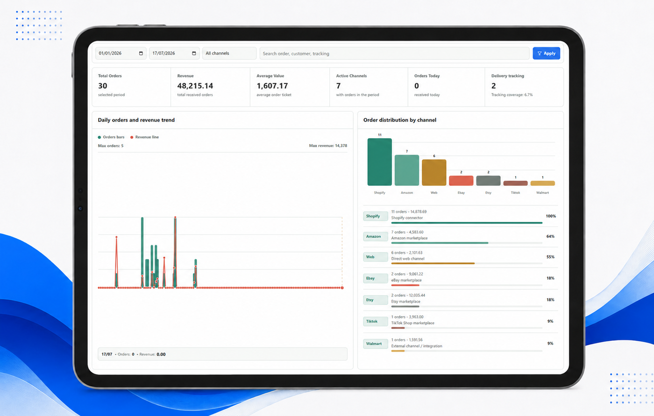Click the 11 orders - 14,878.69 text

[x=409, y=212]
